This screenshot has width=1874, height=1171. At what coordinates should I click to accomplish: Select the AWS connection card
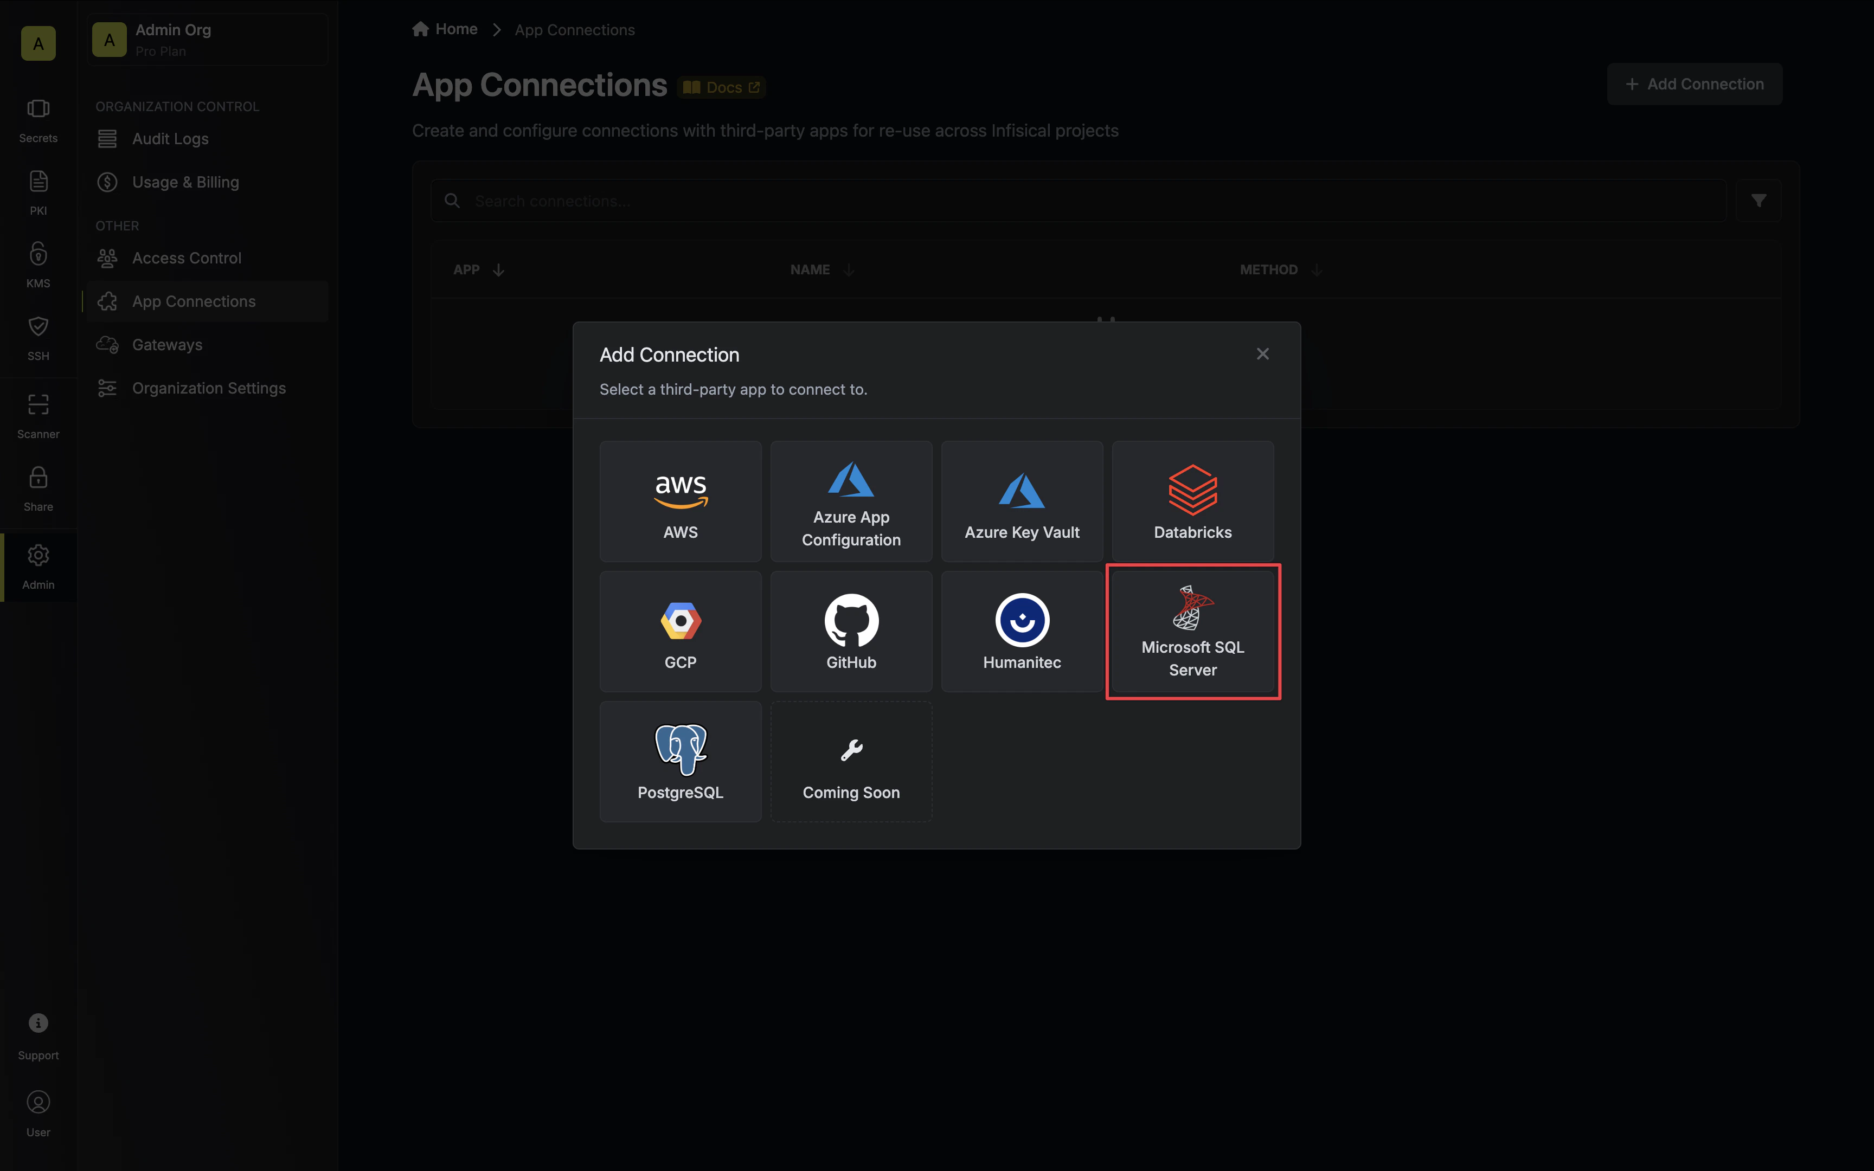click(x=680, y=501)
